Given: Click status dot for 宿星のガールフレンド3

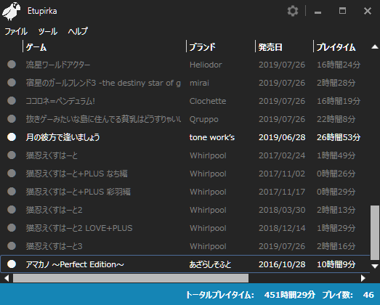Looking at the screenshot, I should (12, 83).
